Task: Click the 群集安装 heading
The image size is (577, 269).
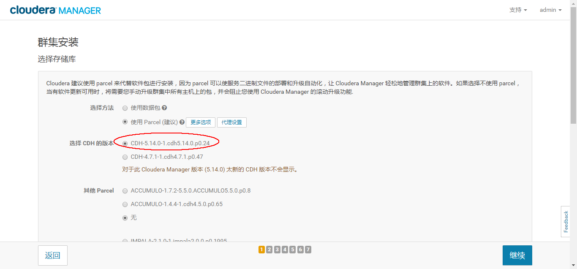Action: coord(58,42)
